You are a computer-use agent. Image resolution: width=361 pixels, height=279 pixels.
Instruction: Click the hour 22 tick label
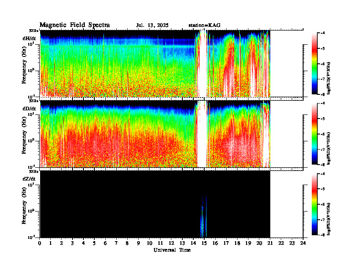click(x=281, y=243)
